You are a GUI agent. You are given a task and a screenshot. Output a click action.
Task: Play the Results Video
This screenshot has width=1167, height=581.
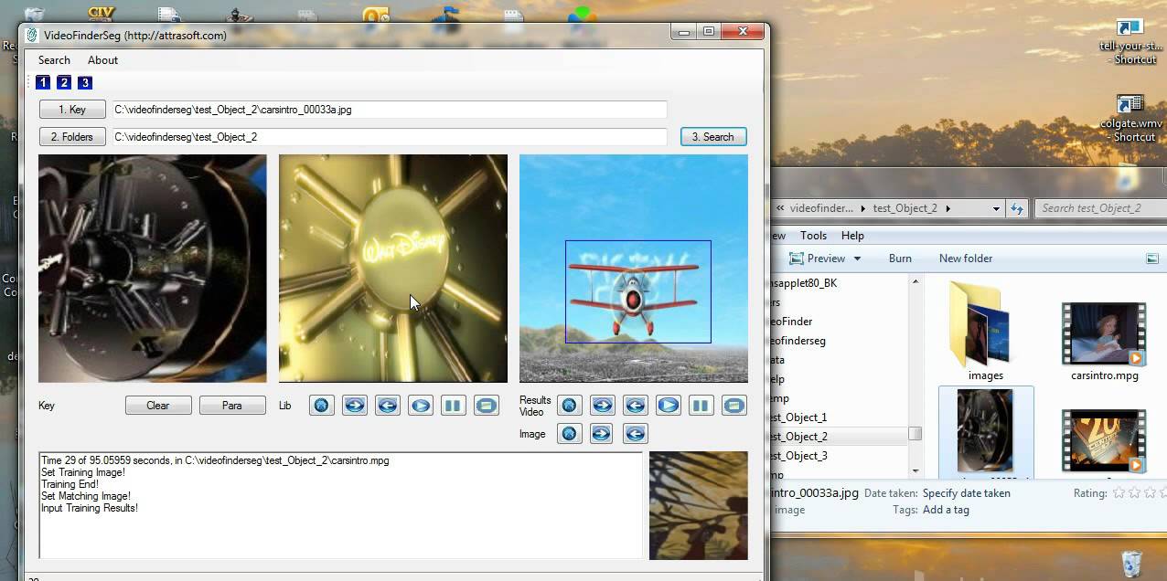pos(669,406)
